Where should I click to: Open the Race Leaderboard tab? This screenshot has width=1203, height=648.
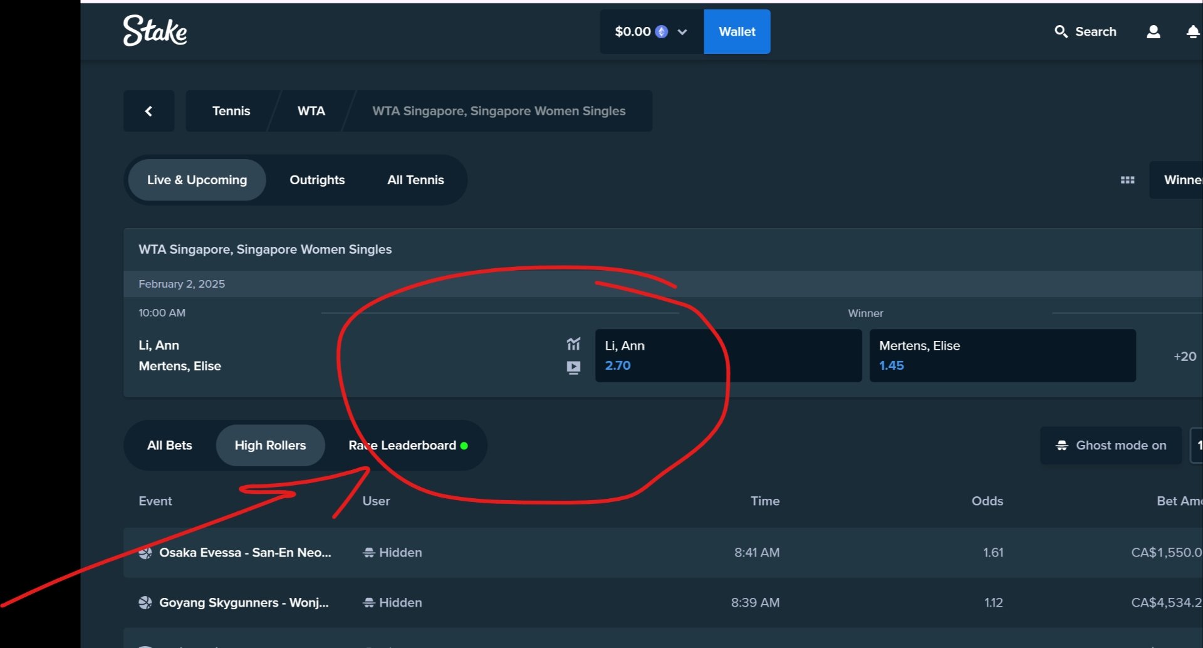coord(408,445)
